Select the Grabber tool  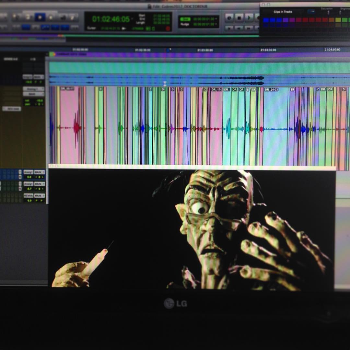click(51, 17)
